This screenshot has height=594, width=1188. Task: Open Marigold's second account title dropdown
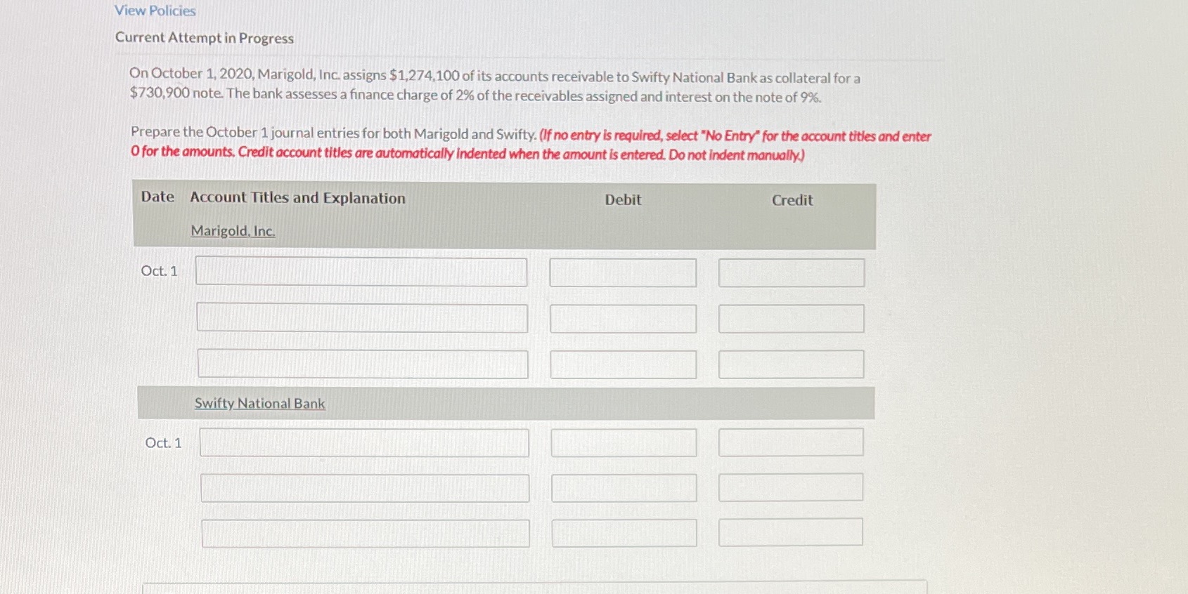361,317
